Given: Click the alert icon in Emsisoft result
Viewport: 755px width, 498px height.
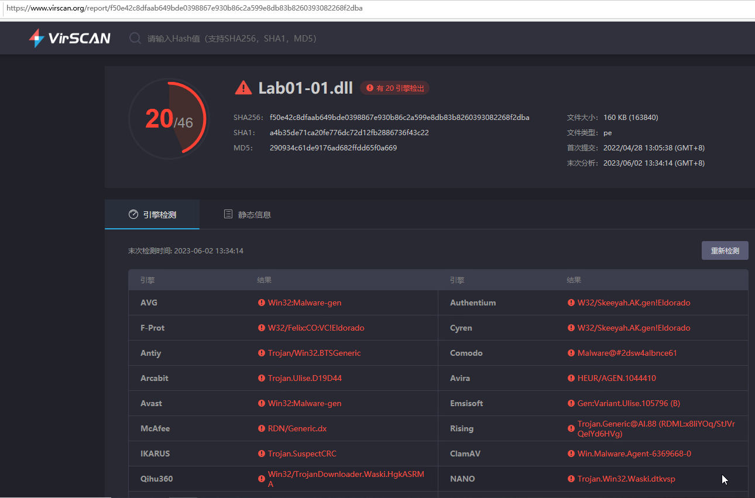Looking at the screenshot, I should [x=571, y=404].
